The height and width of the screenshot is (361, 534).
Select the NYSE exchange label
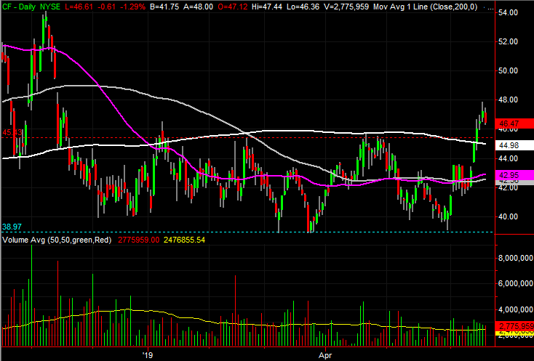tap(50, 7)
